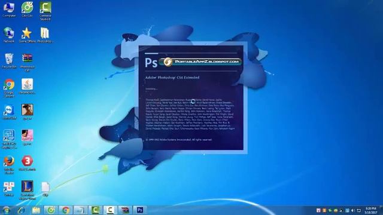Open Camtasia Studio 8 desktop shortcut
Screen dimensions: 383x215
point(45,11)
